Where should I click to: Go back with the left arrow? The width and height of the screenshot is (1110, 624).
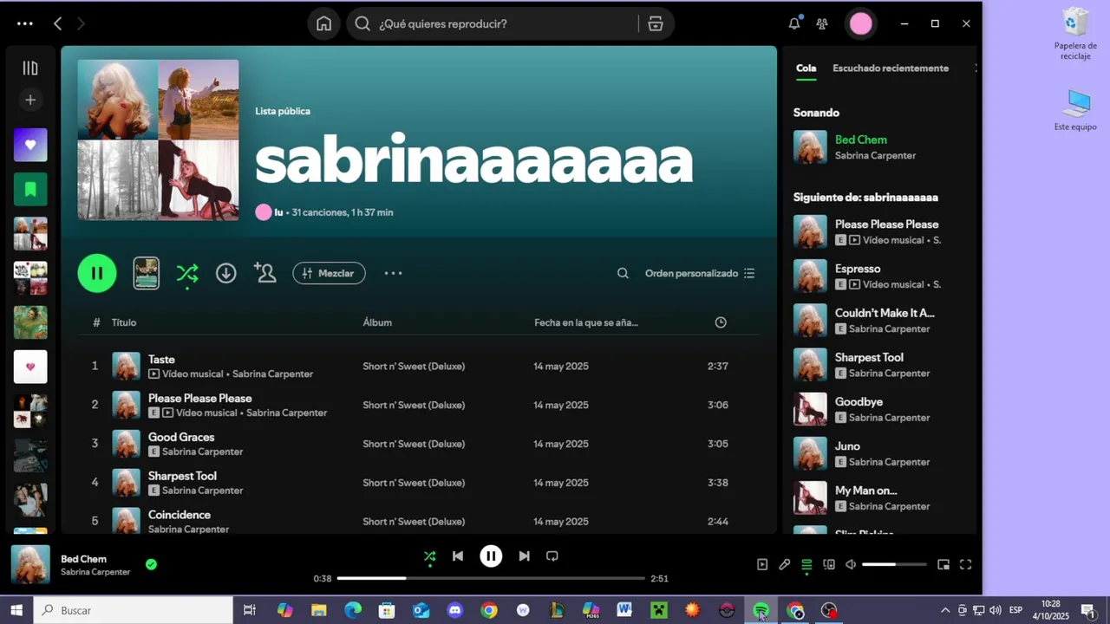(58, 23)
